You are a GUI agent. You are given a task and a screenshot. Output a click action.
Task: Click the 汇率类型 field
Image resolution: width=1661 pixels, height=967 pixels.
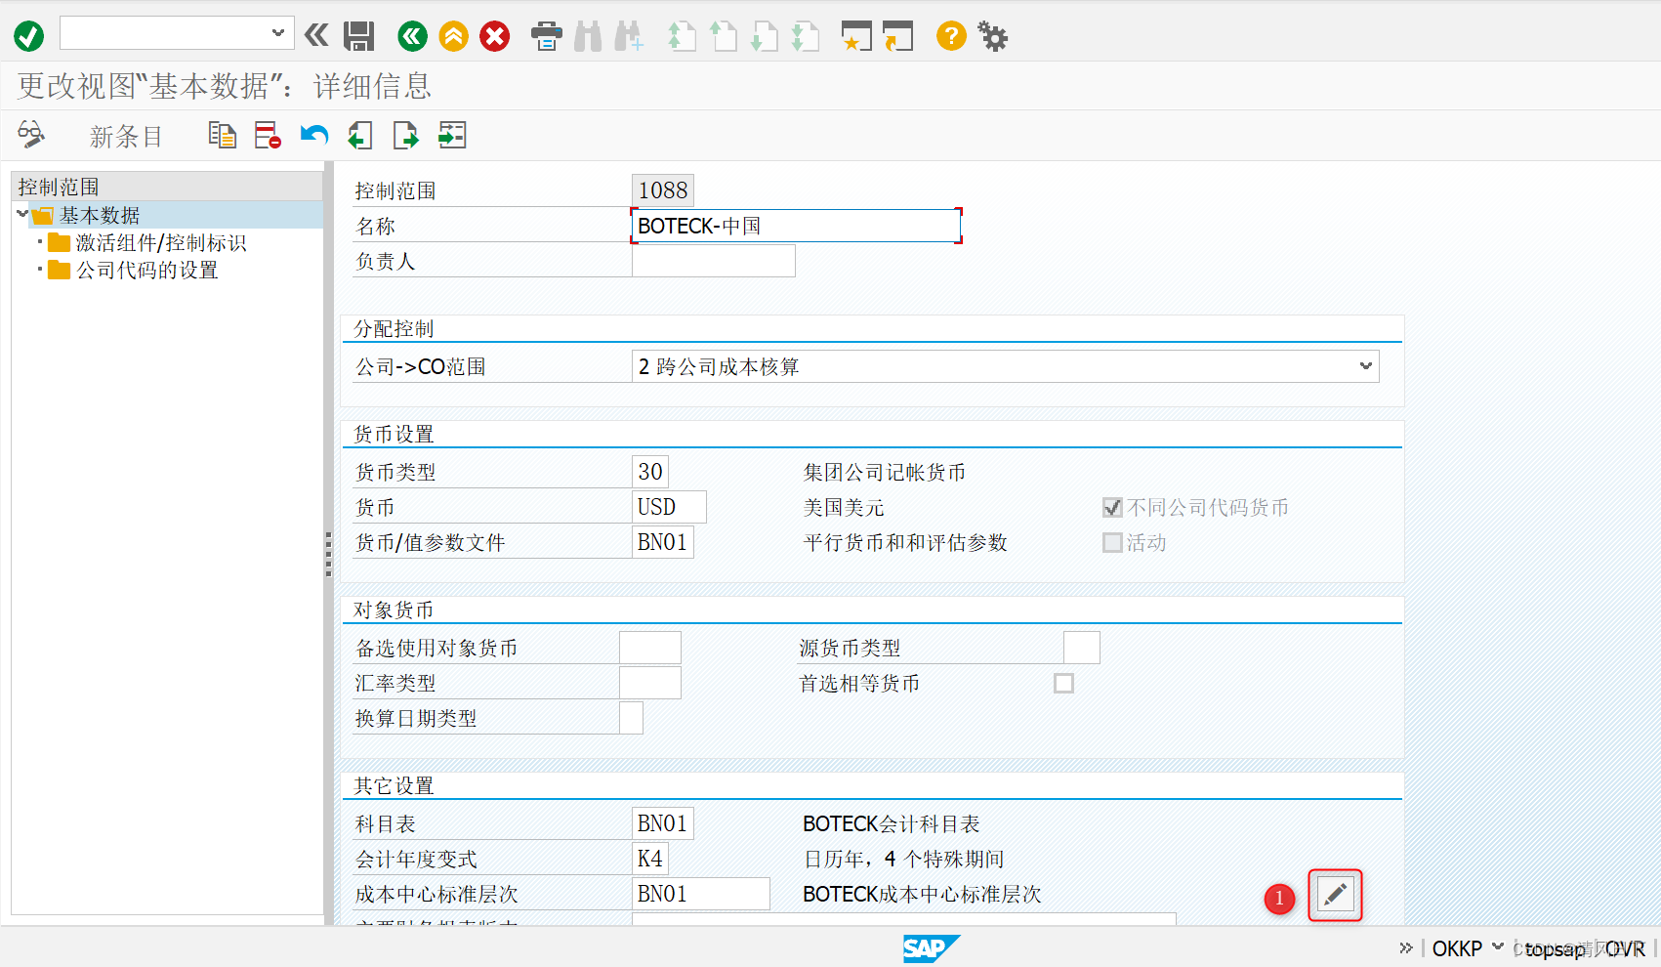tap(650, 683)
